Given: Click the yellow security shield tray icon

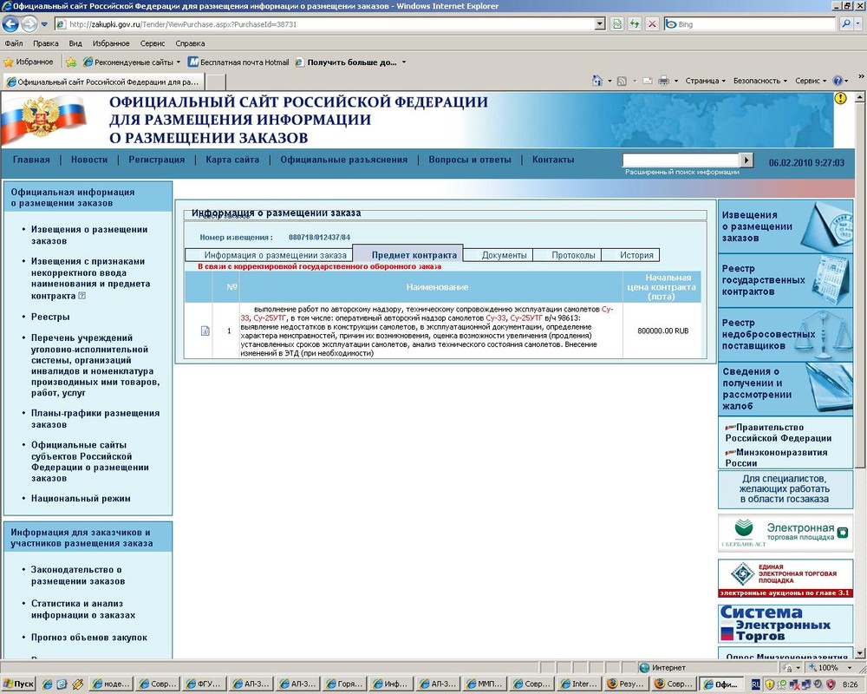Looking at the screenshot, I should pyautogui.click(x=769, y=684).
